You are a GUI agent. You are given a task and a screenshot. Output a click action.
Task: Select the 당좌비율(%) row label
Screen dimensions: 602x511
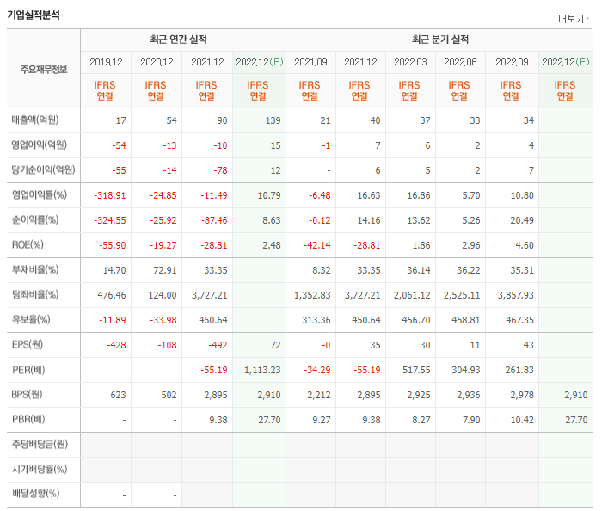pos(35,295)
